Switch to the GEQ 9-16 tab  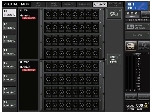(x=54, y=5)
